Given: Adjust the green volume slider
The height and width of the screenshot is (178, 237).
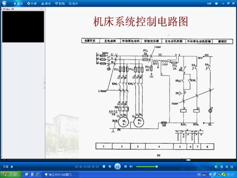Looking at the screenshot, I should pos(147,167).
